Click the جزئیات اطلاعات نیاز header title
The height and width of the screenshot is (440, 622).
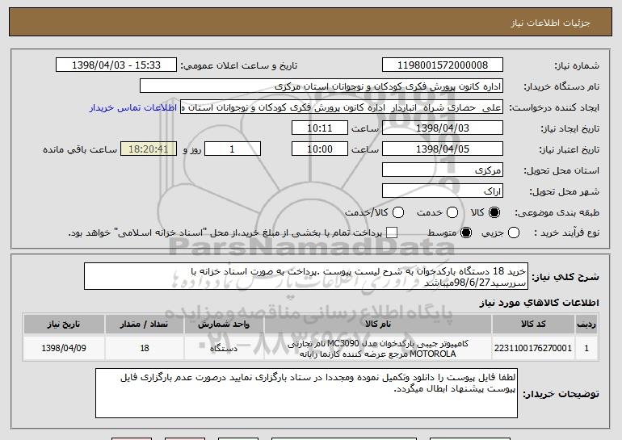[x=550, y=23]
